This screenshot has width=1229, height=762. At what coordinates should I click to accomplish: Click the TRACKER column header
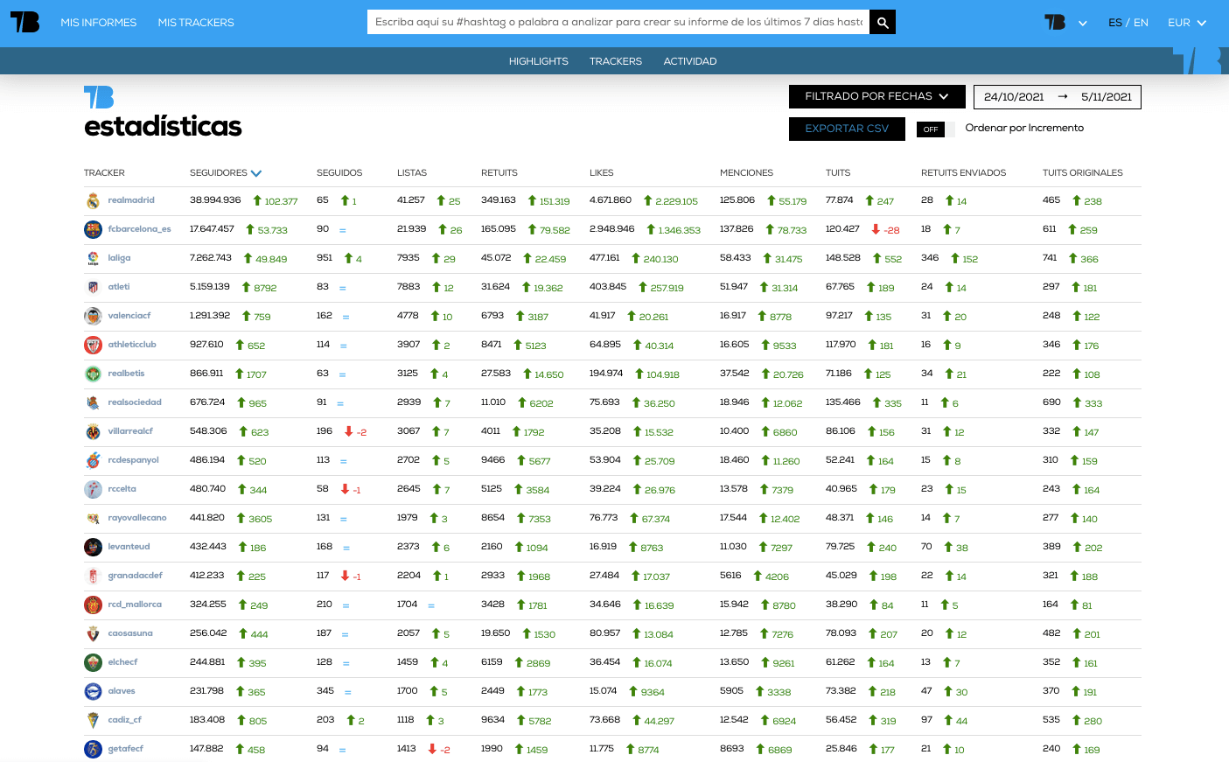[x=104, y=173]
